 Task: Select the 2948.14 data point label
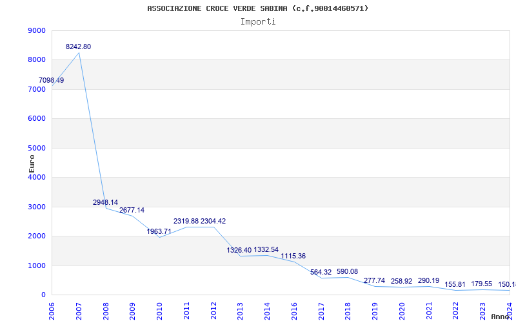[x=105, y=202]
